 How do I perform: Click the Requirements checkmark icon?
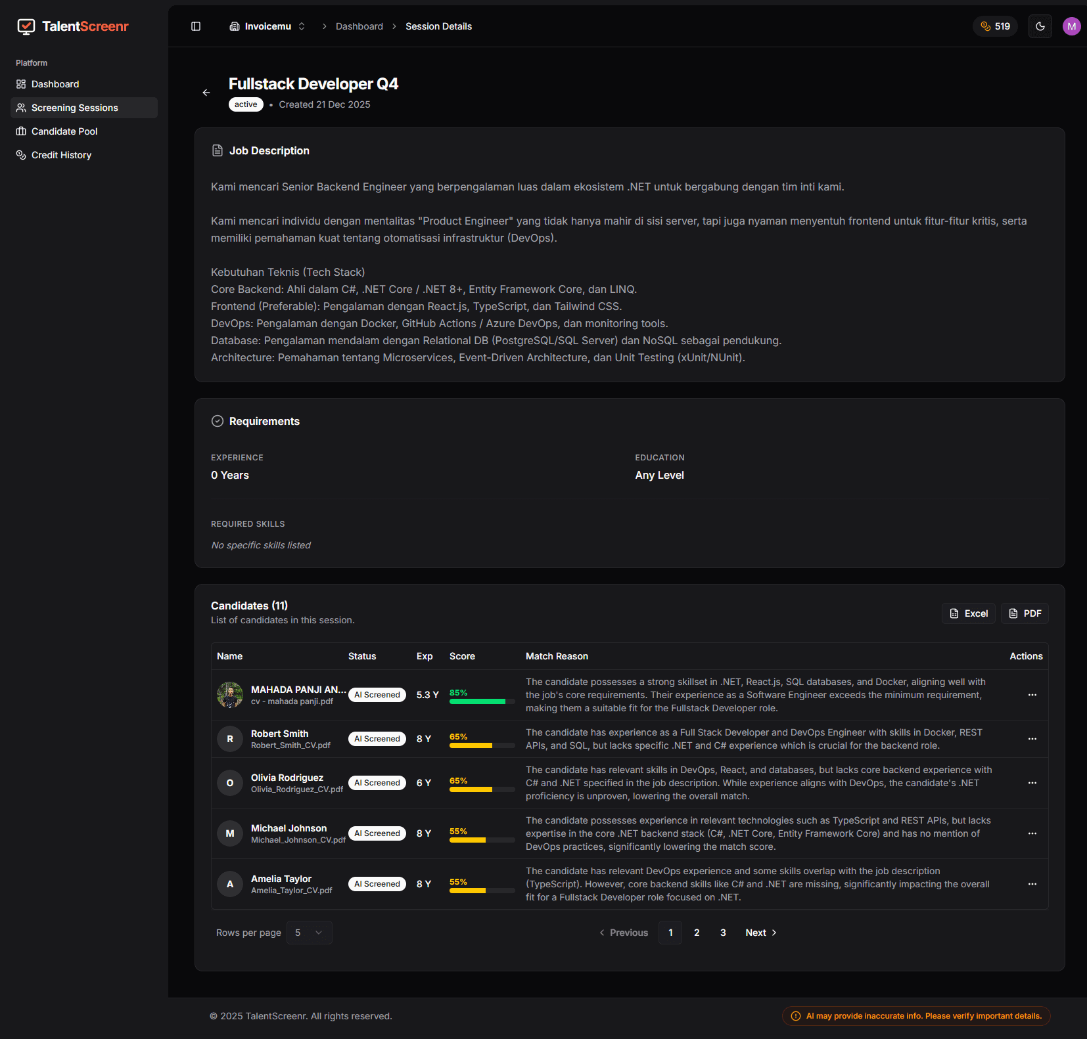218,421
